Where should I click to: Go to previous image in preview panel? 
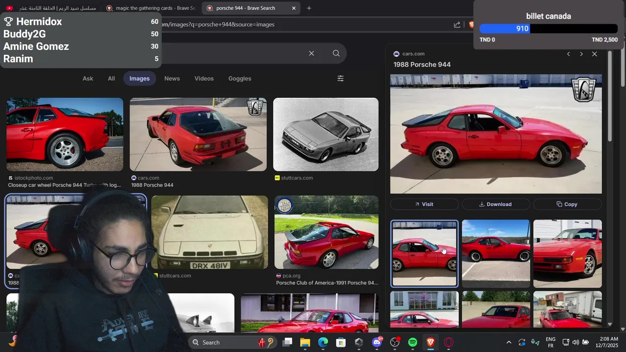tap(568, 54)
